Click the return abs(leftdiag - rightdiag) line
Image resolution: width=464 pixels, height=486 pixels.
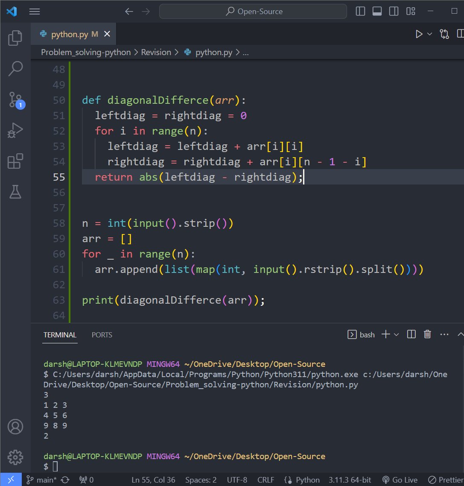point(198,177)
